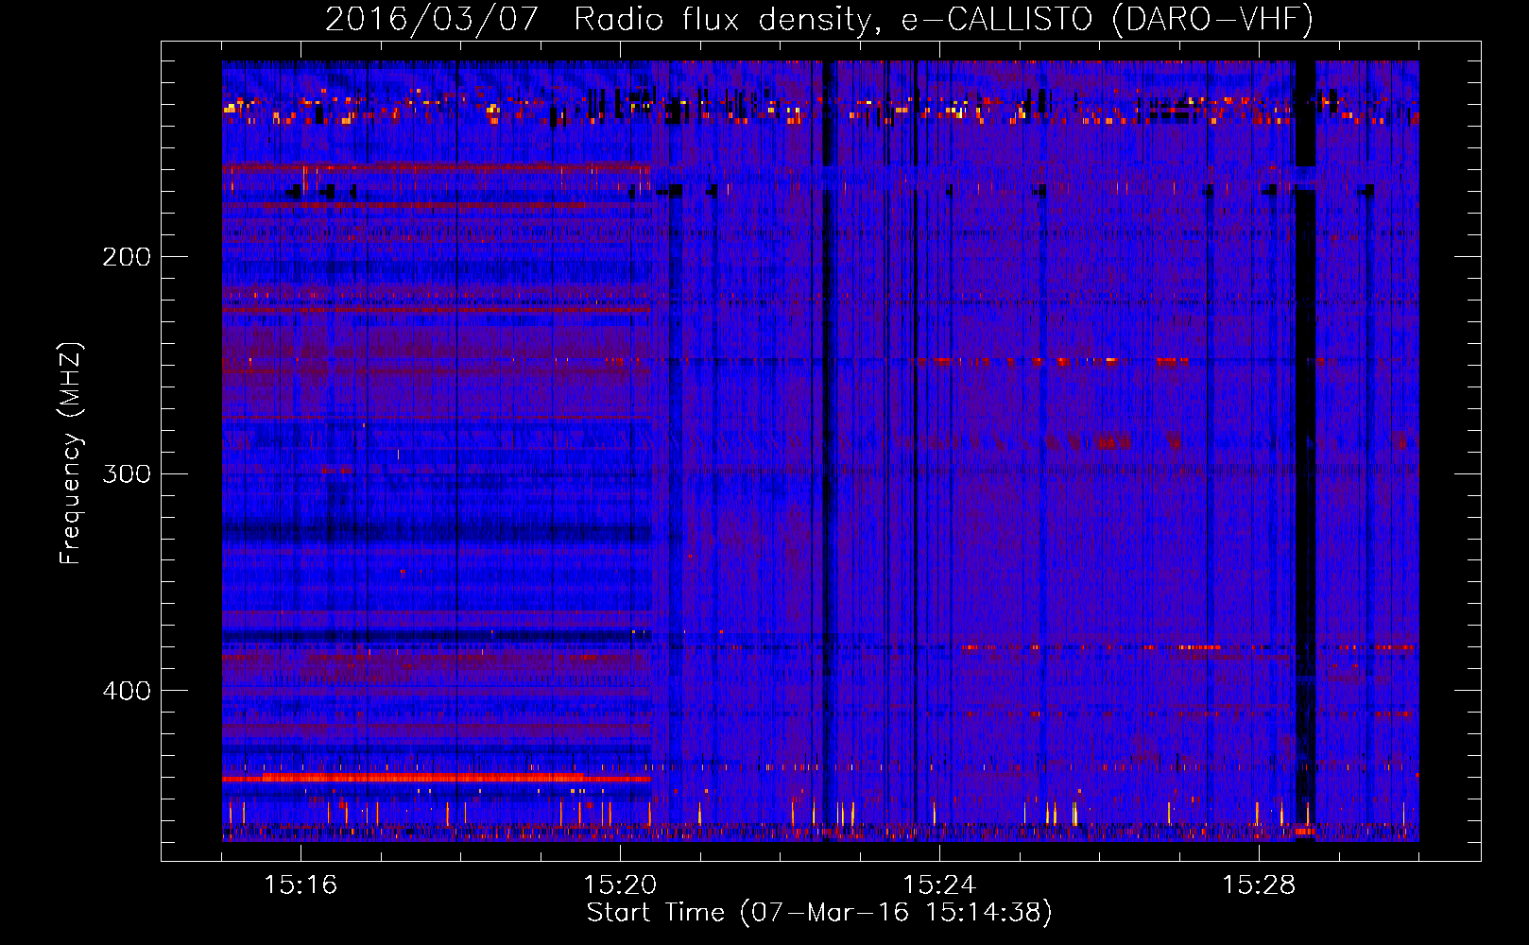Click the 15:20 time tick label
Image resolution: width=1529 pixels, height=945 pixels.
620,885
